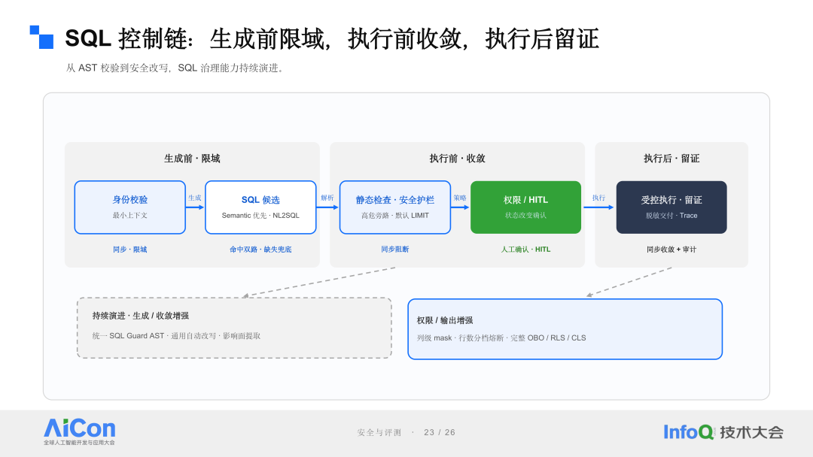Click the blue squares icon beside title
The width and height of the screenshot is (813, 457).
click(x=41, y=38)
